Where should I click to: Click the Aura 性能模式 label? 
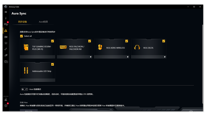[35, 89]
